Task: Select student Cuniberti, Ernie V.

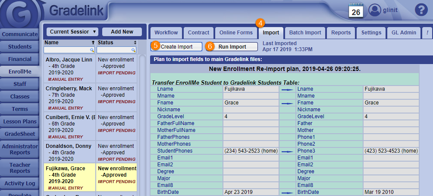Action: click(69, 127)
